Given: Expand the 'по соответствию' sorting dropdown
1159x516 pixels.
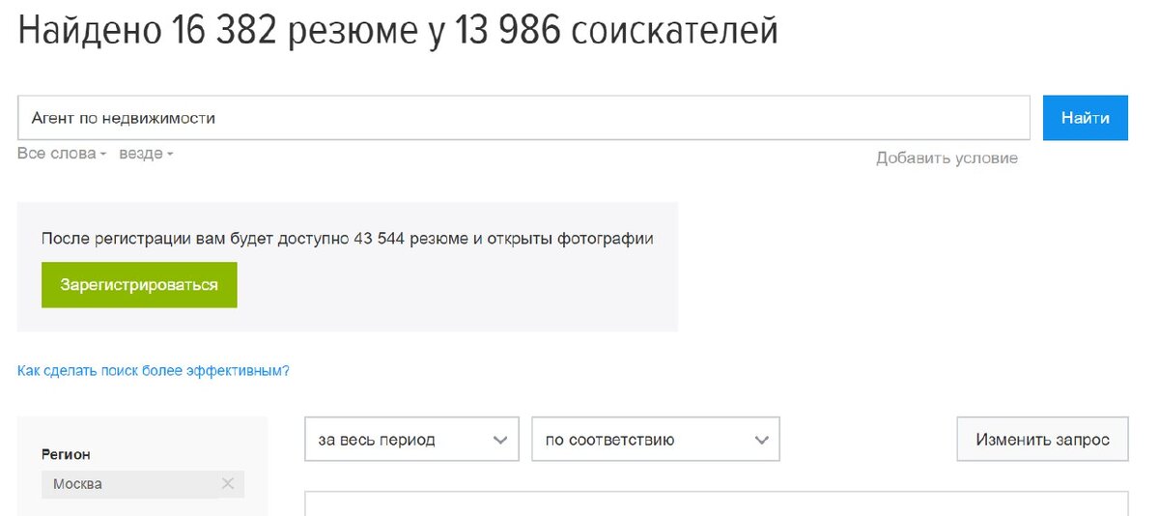Looking at the screenshot, I should click(656, 440).
